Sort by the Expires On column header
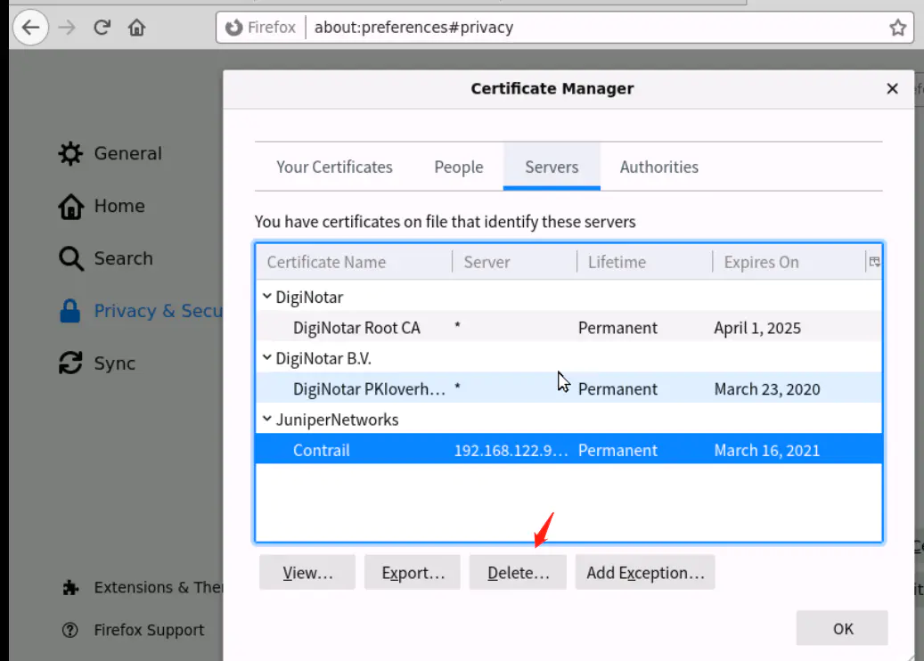The image size is (924, 661). [x=789, y=262]
